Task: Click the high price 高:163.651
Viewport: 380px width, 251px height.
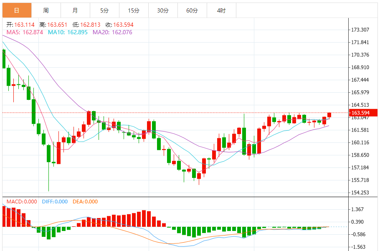Action: pyautogui.click(x=53, y=25)
